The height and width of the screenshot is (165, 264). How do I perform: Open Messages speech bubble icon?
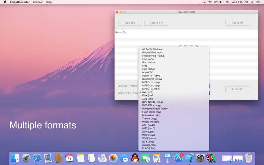click(x=124, y=158)
